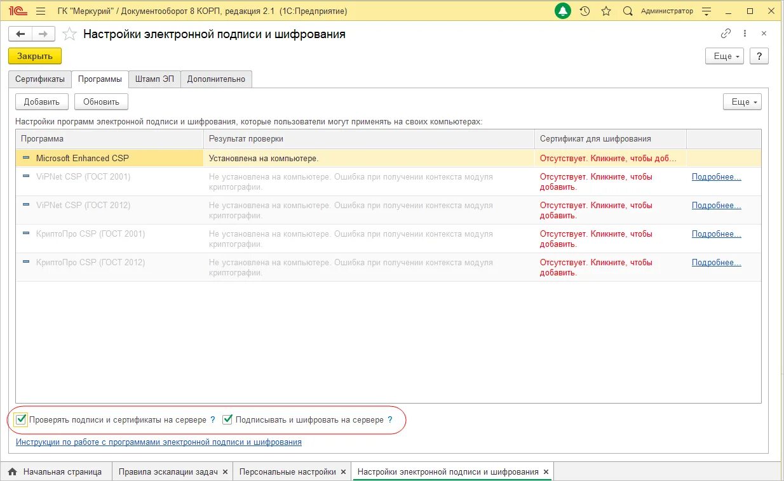
Task: Click the Администратор user name
Action: pyautogui.click(x=667, y=11)
